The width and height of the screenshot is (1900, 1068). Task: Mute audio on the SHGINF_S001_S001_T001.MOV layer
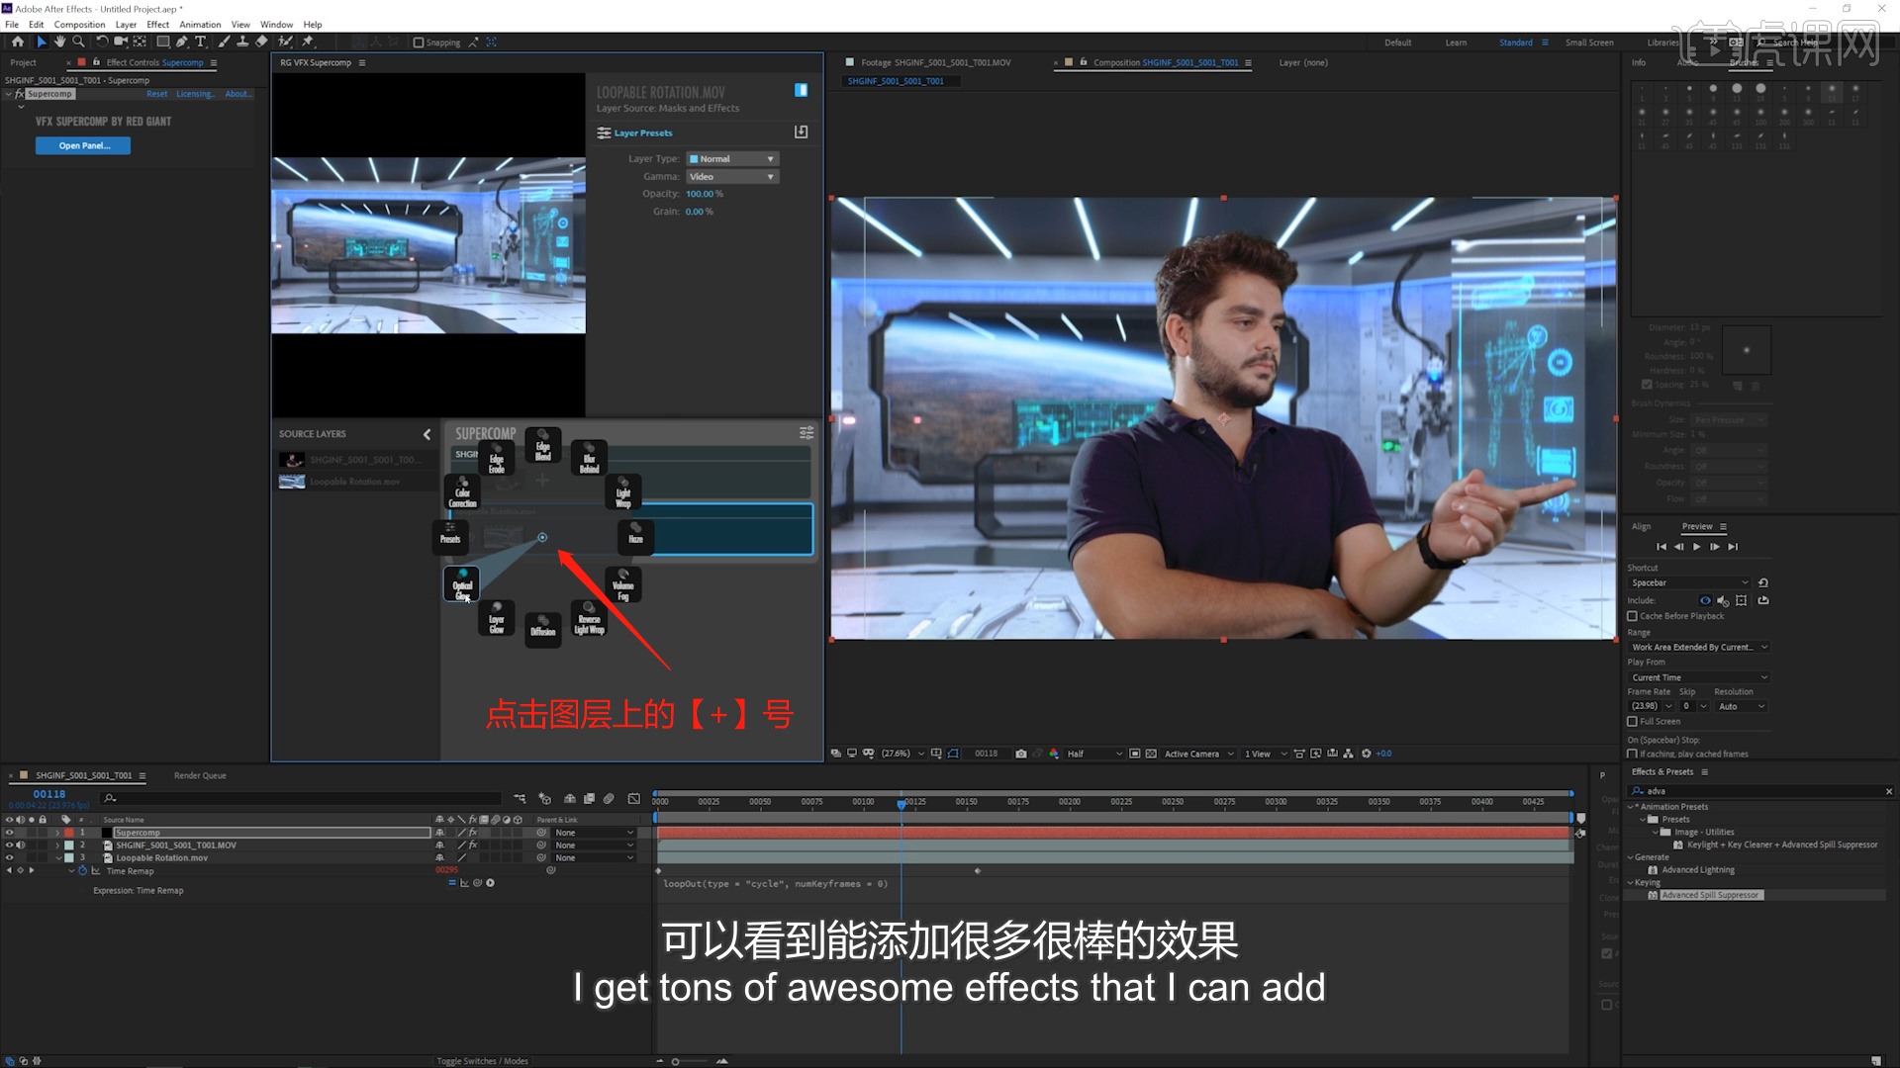coord(21,845)
